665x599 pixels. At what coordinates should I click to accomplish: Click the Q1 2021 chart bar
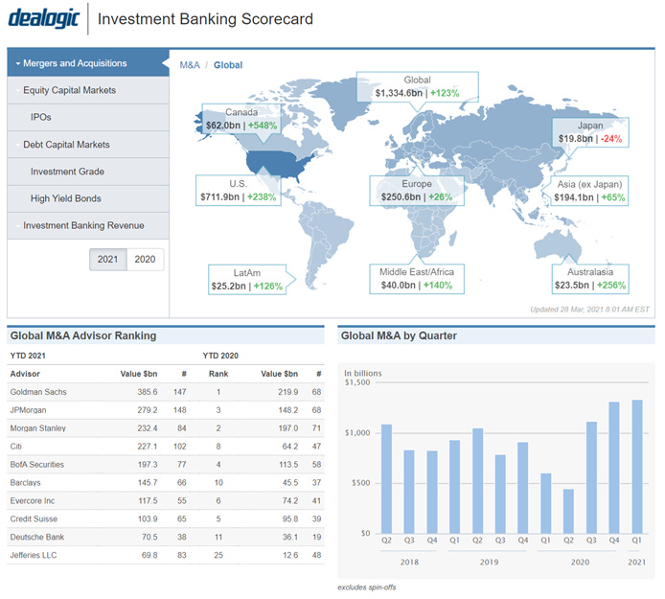(637, 467)
